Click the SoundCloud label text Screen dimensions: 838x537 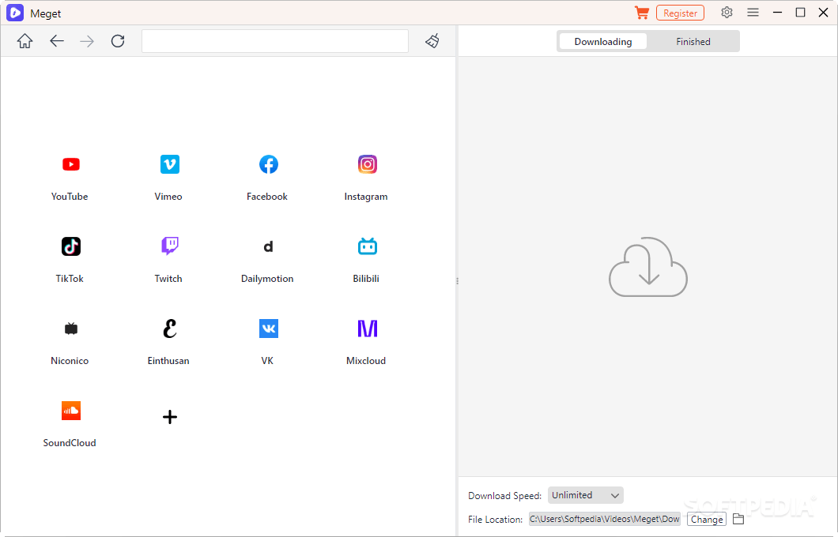[70, 443]
